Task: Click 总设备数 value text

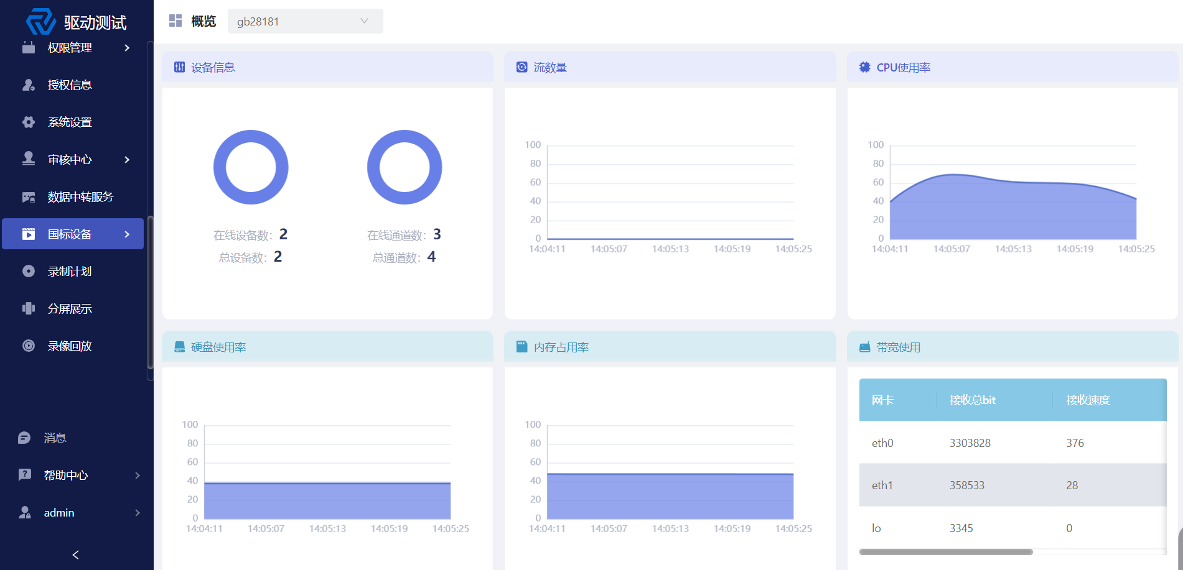Action: [278, 257]
